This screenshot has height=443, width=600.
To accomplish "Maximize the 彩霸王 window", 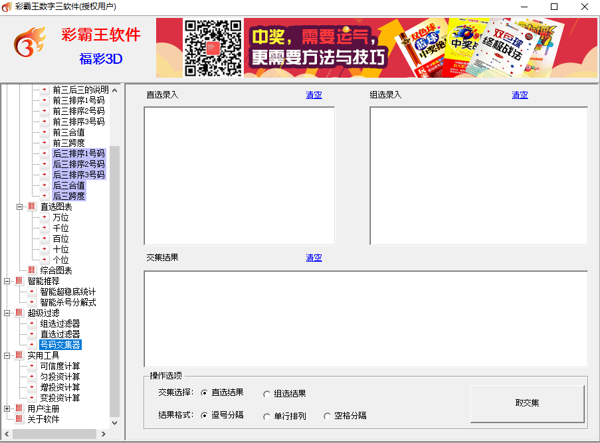I will pyautogui.click(x=554, y=7).
